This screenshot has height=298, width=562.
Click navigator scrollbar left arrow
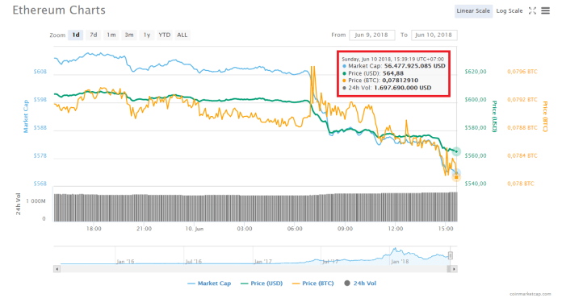[x=57, y=269]
